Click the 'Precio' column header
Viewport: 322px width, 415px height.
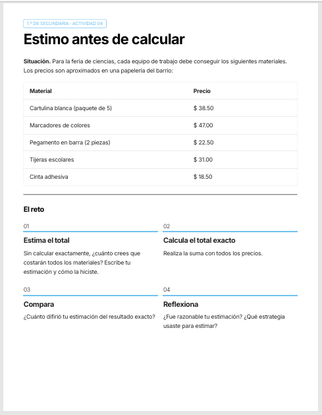[x=201, y=91]
